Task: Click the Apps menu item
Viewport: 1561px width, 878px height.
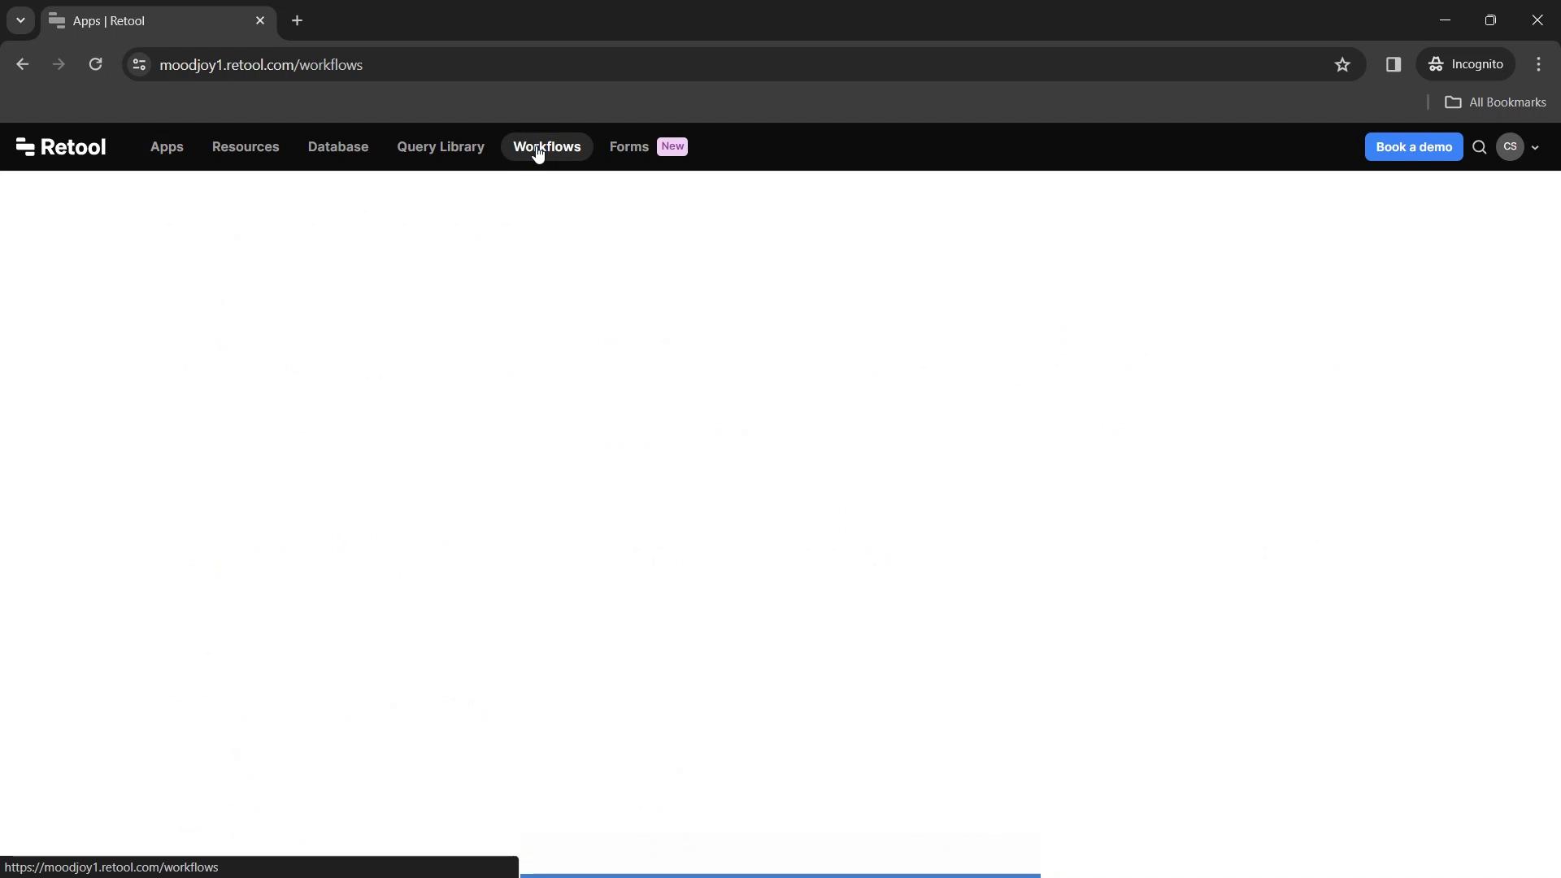Action: (166, 146)
